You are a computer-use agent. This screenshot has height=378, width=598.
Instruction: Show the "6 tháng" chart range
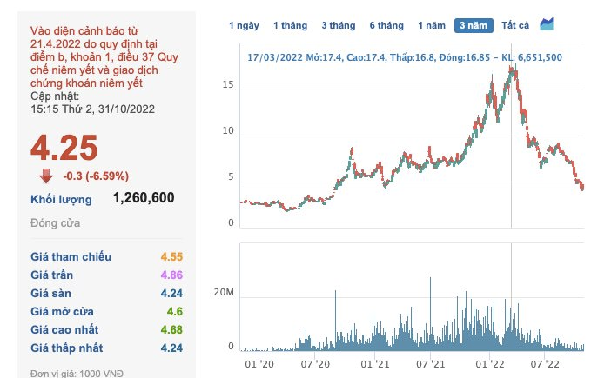click(386, 25)
